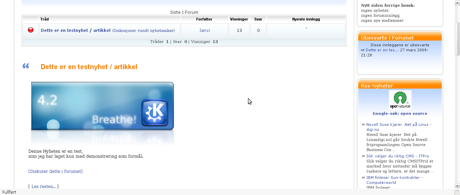The height and width of the screenshot is (195, 460).
Task: Click 'Denne Nyheten er en test' paragraph
Action: [x=86, y=154]
